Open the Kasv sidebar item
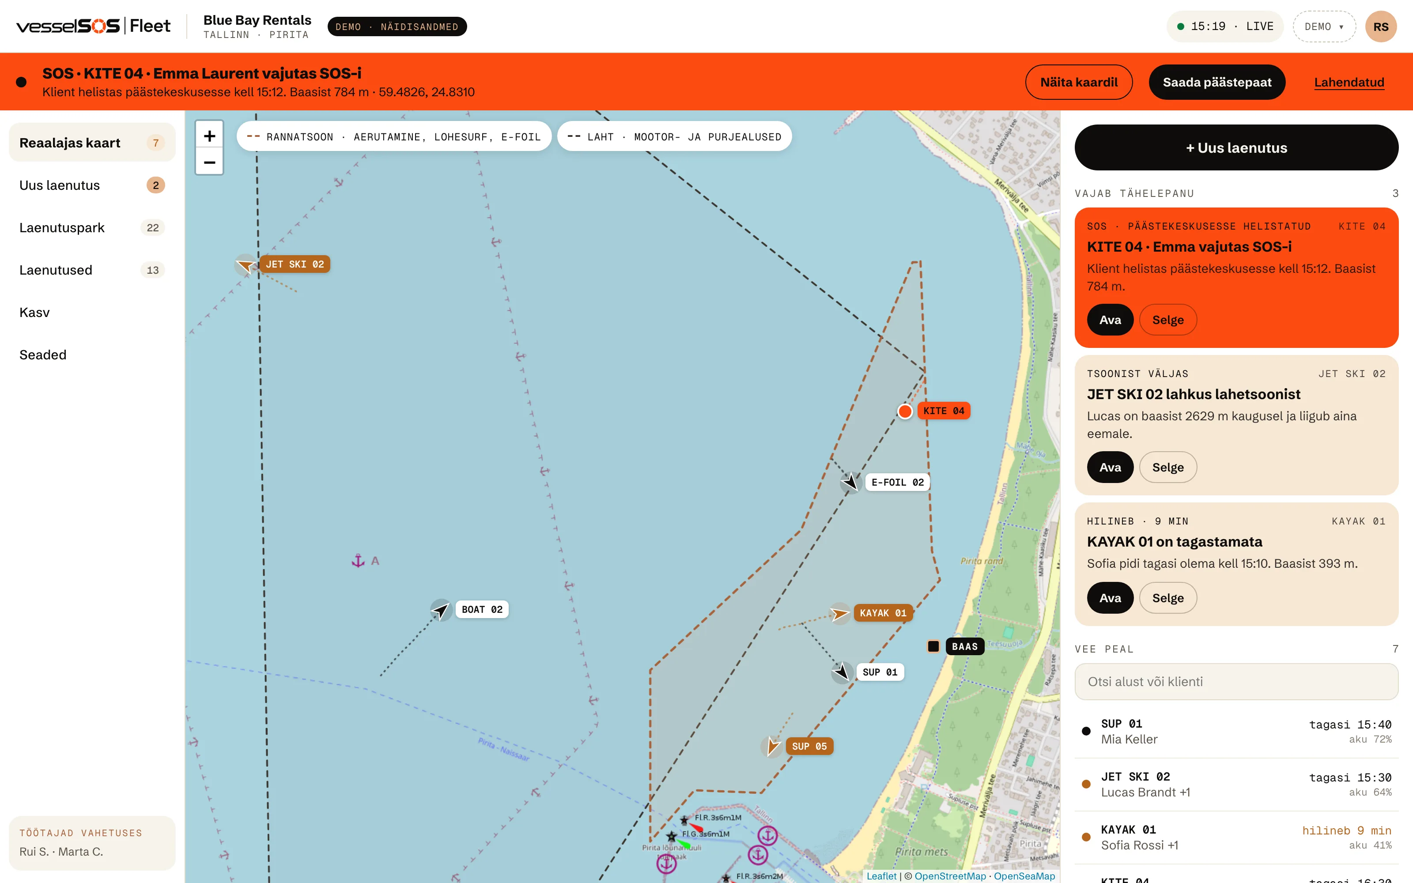1413x883 pixels. (x=92, y=313)
